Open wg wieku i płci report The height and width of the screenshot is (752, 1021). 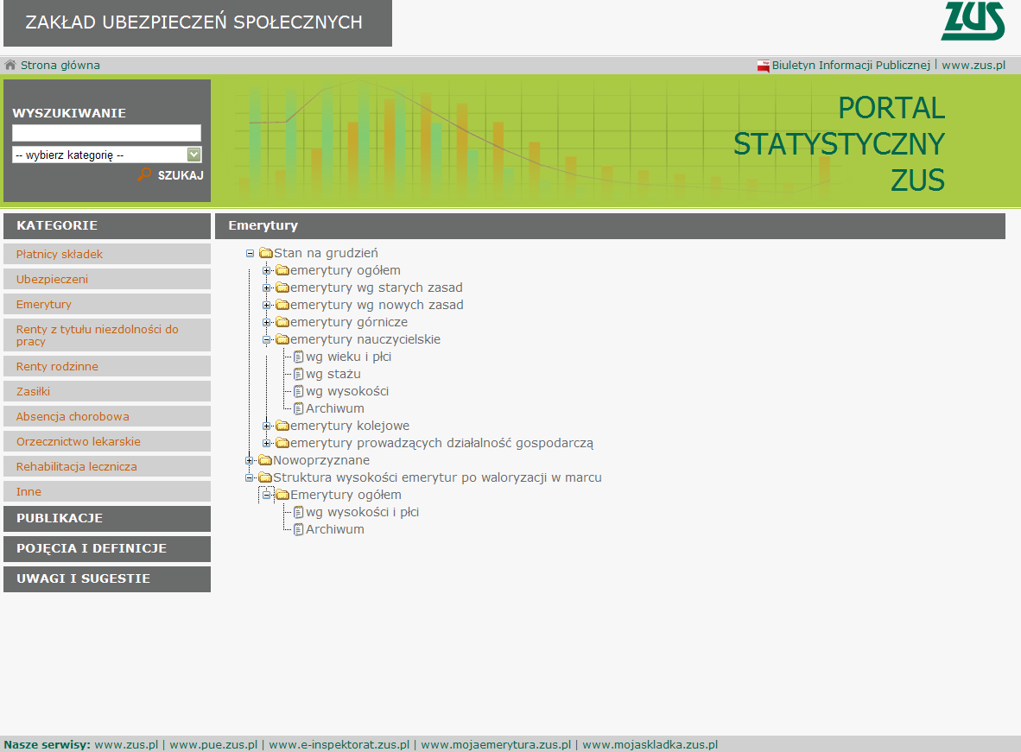pos(348,357)
